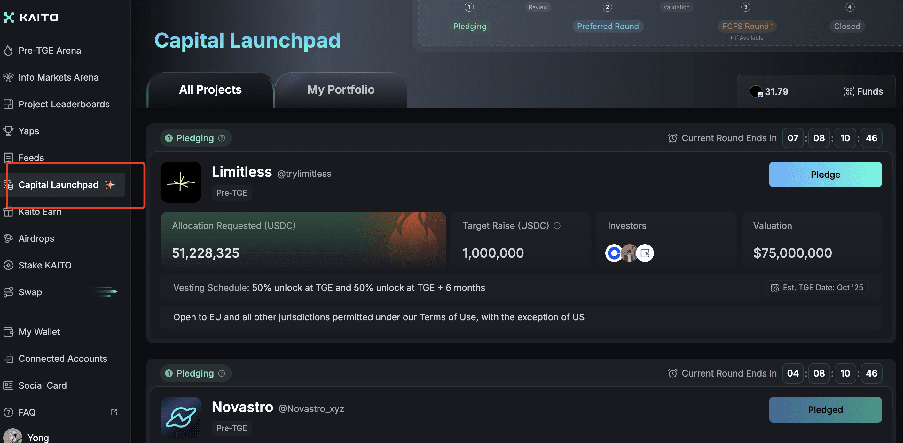This screenshot has width=903, height=443.
Task: Open Yaps trophy icon in sidebar
Action: point(8,131)
